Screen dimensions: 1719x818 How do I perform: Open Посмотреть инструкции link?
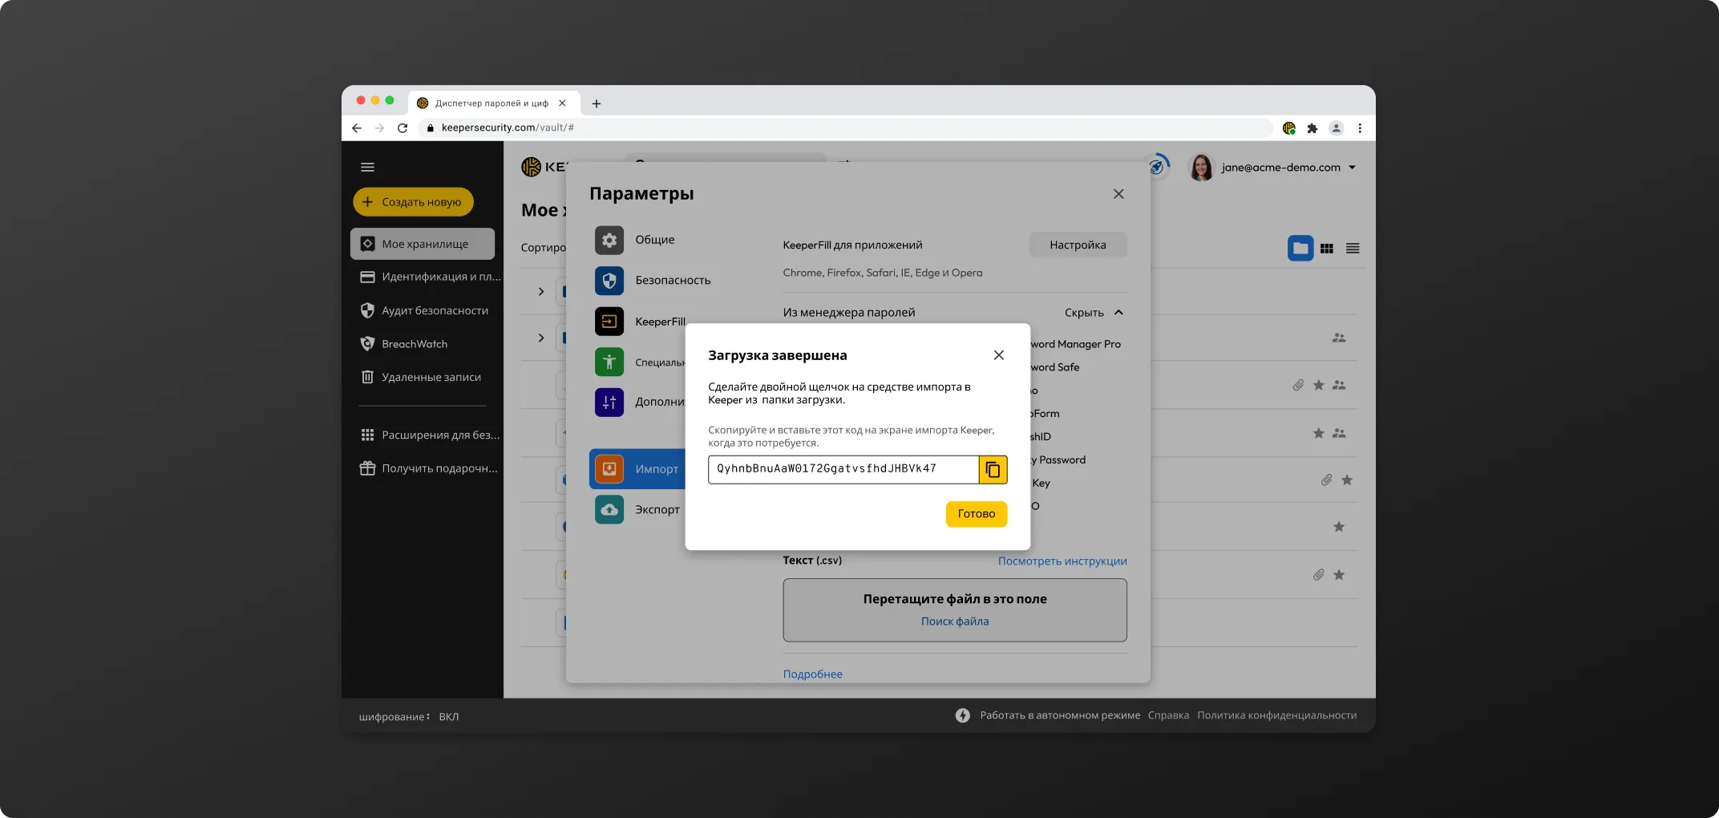[1062, 561]
